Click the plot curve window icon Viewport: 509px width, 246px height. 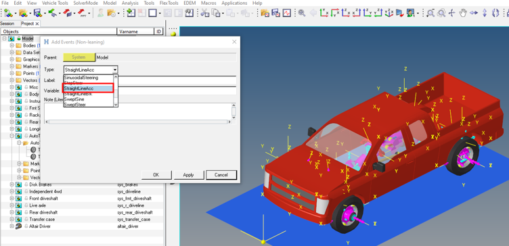pyautogui.click(x=287, y=13)
